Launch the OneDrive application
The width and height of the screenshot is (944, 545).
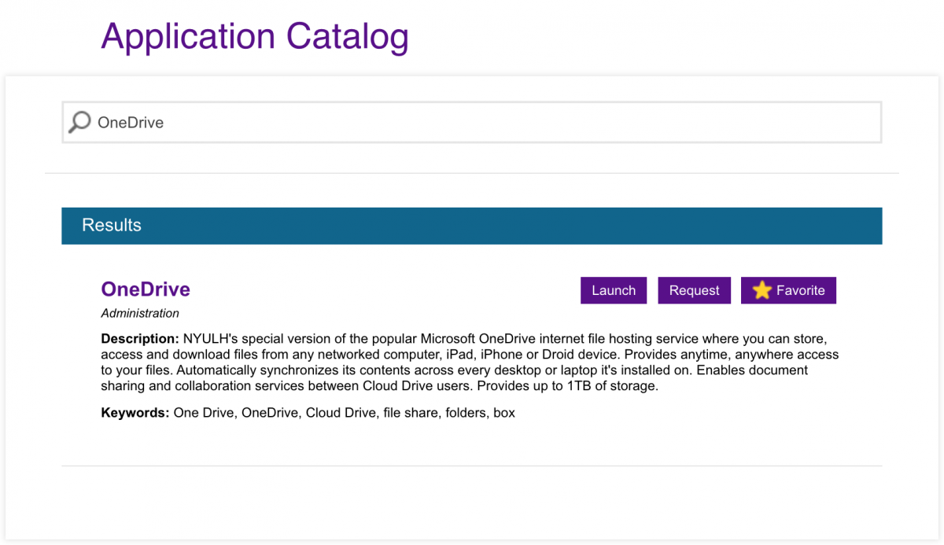[x=614, y=290]
